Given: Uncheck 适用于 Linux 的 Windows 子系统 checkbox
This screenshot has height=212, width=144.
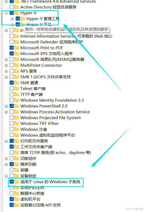Looking at the screenshot, I should pos(12,182).
